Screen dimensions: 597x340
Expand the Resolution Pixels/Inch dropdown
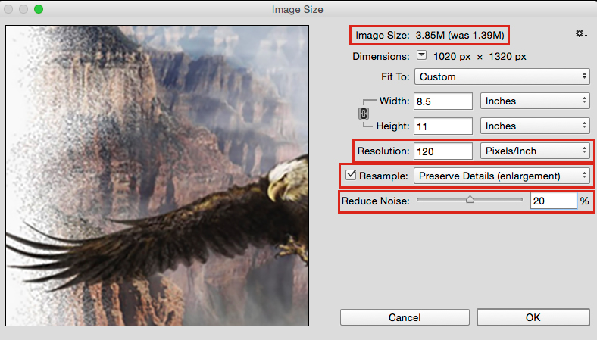point(535,151)
